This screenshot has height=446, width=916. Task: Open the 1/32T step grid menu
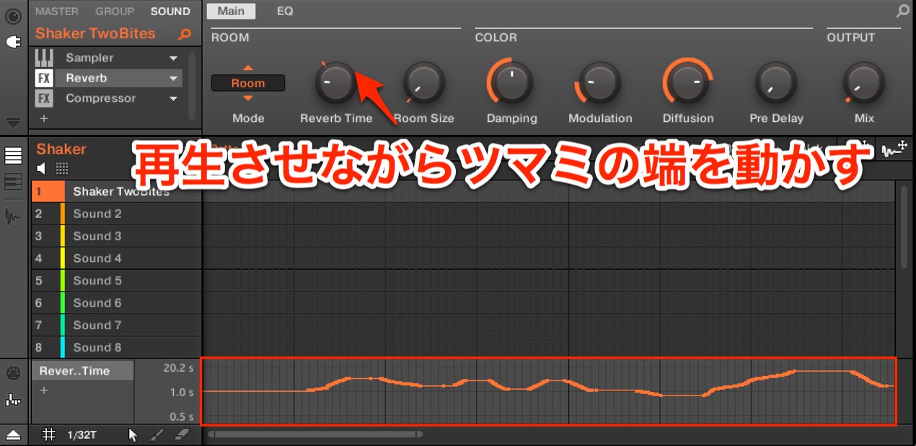(84, 434)
